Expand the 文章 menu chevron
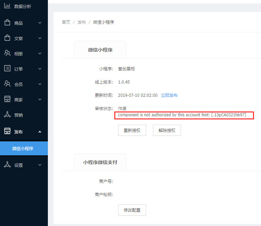261x226 pixels. pos(40,38)
